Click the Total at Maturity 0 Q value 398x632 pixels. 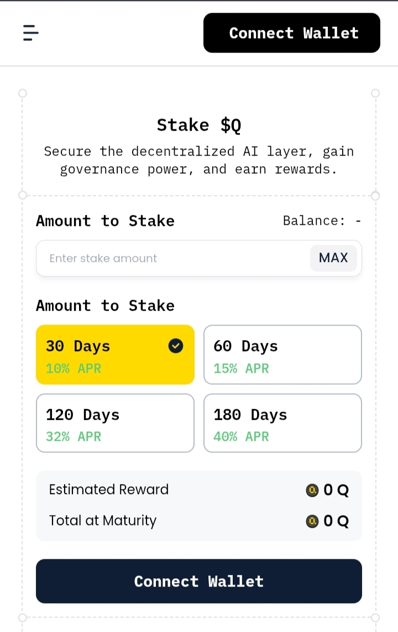[x=336, y=521]
